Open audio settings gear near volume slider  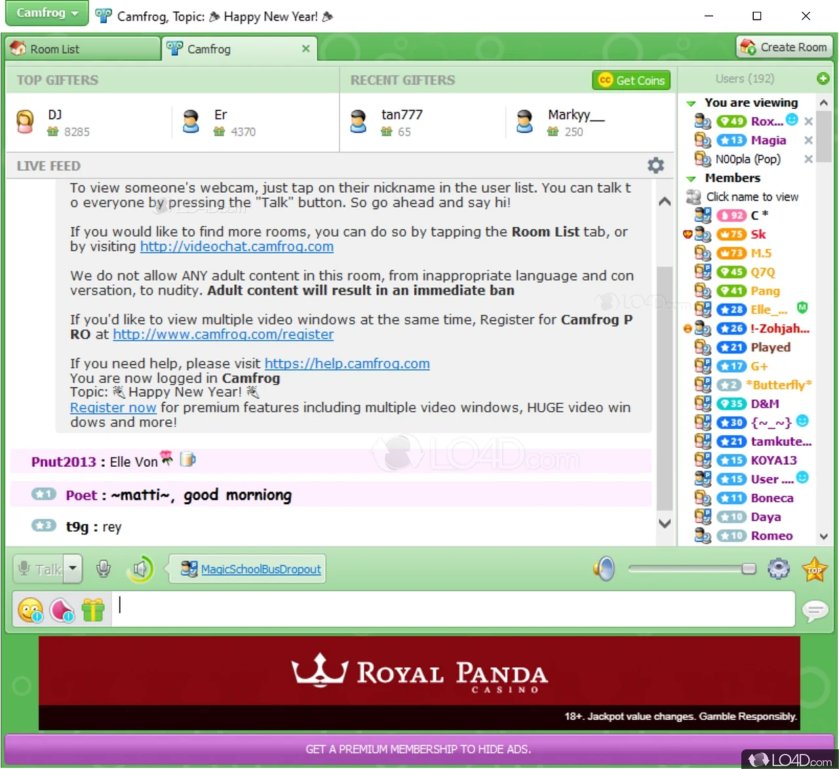(778, 569)
